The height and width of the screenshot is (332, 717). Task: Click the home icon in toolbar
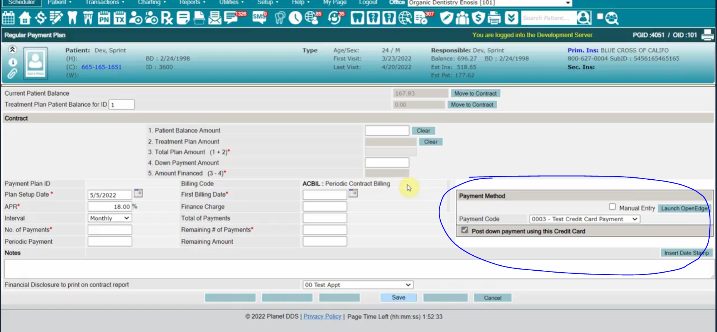click(x=25, y=18)
